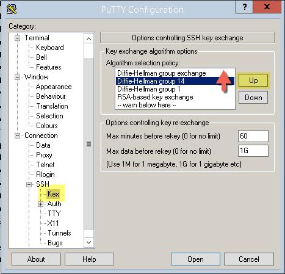Select Diffie-Hellman group 14 entry
Viewport: 285px width, 274px height.
[175, 81]
